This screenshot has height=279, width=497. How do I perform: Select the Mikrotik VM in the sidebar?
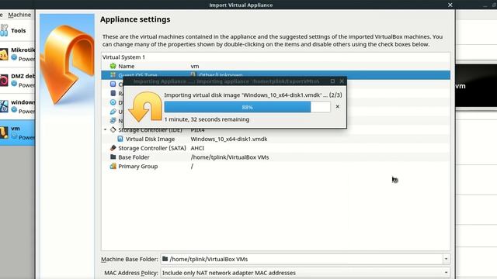tap(17, 54)
